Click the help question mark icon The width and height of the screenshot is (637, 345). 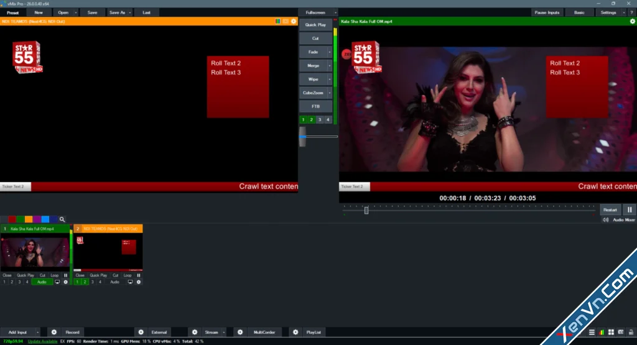pyautogui.click(x=631, y=12)
